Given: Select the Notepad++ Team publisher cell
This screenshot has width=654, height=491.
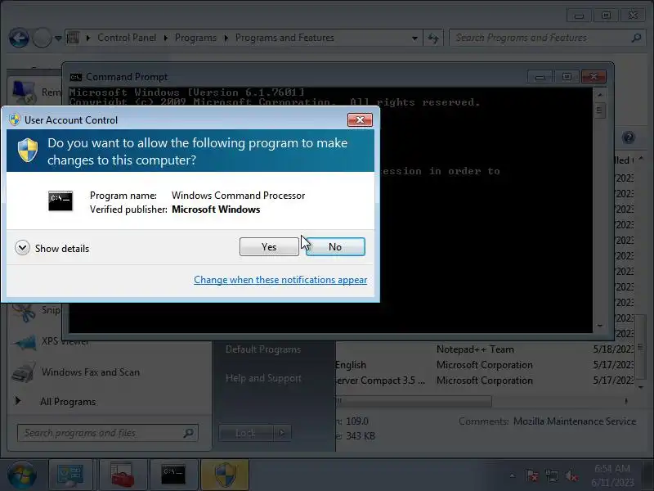Looking at the screenshot, I should pyautogui.click(x=475, y=349).
